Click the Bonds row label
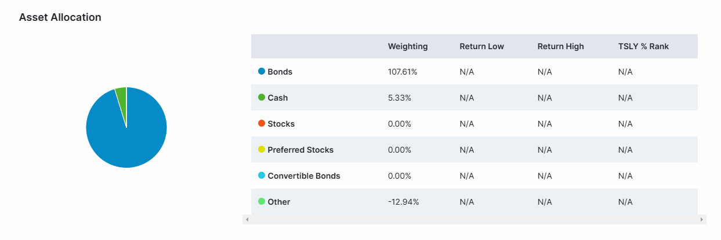This screenshot has height=240, width=721. (x=280, y=72)
